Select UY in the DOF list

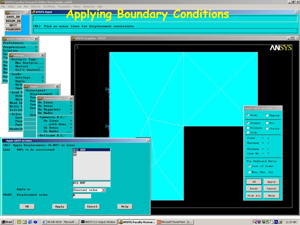(92, 155)
